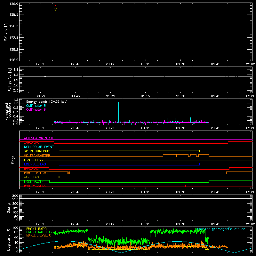The image size is (256, 256).
Task: Click the 128.2 tick label on Pointing axis
Action: click(x=14, y=50)
